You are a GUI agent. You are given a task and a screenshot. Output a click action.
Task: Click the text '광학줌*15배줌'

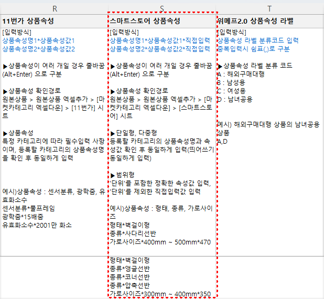(23, 217)
